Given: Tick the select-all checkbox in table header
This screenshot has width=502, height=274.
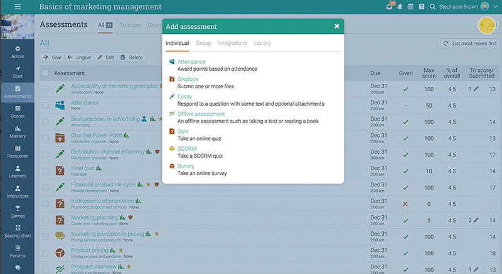Looking at the screenshot, I should point(45,73).
